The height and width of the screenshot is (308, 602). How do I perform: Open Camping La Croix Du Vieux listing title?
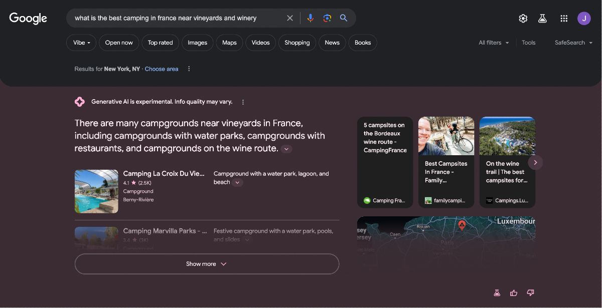(164, 174)
